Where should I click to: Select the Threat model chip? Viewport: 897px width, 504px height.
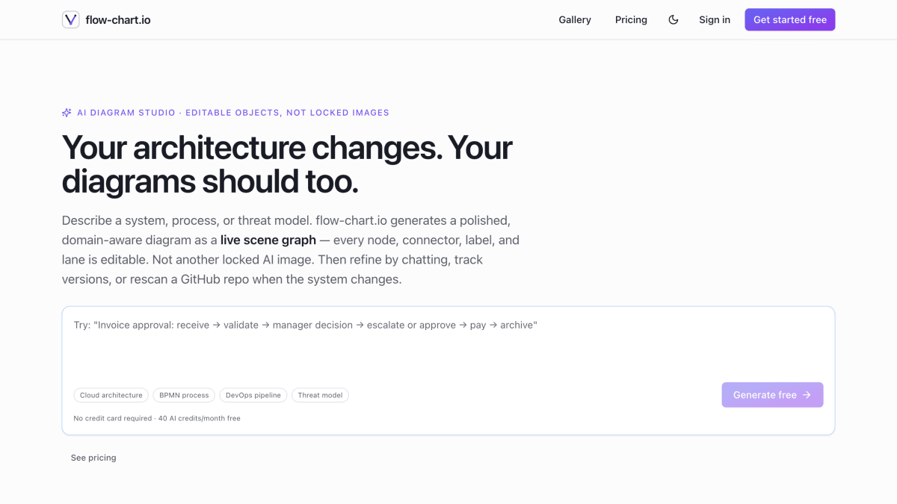tap(320, 395)
